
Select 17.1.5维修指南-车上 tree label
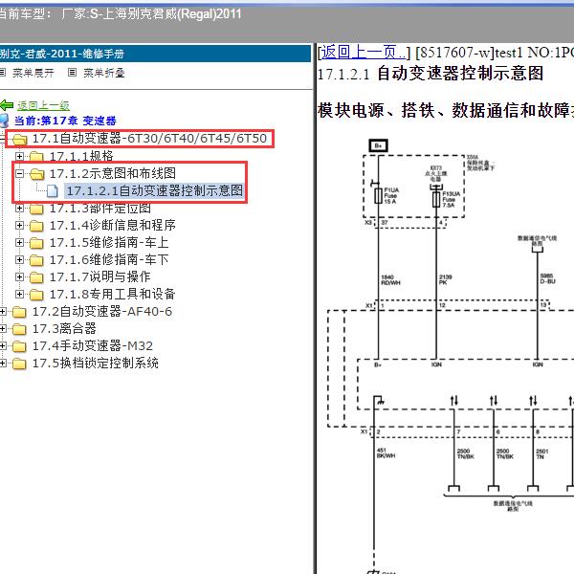click(109, 242)
